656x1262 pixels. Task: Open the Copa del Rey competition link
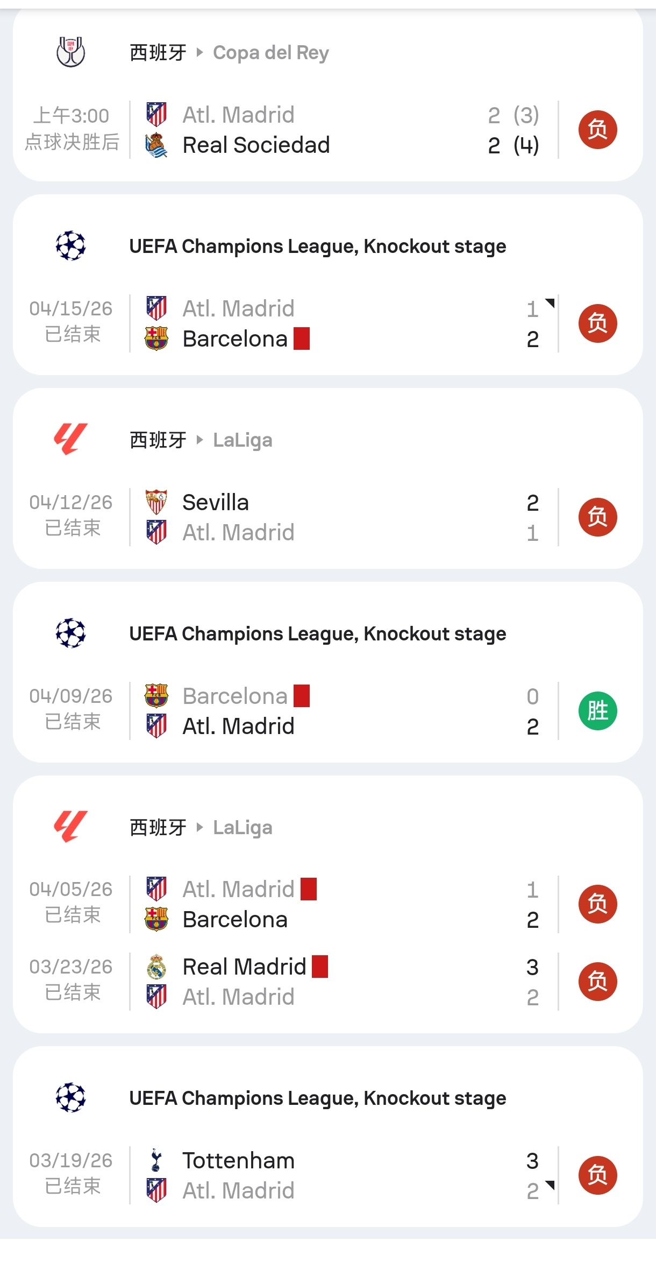(271, 53)
